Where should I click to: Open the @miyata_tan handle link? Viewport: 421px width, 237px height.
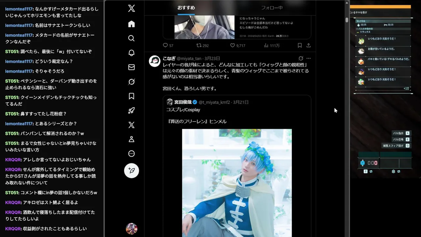(189, 59)
